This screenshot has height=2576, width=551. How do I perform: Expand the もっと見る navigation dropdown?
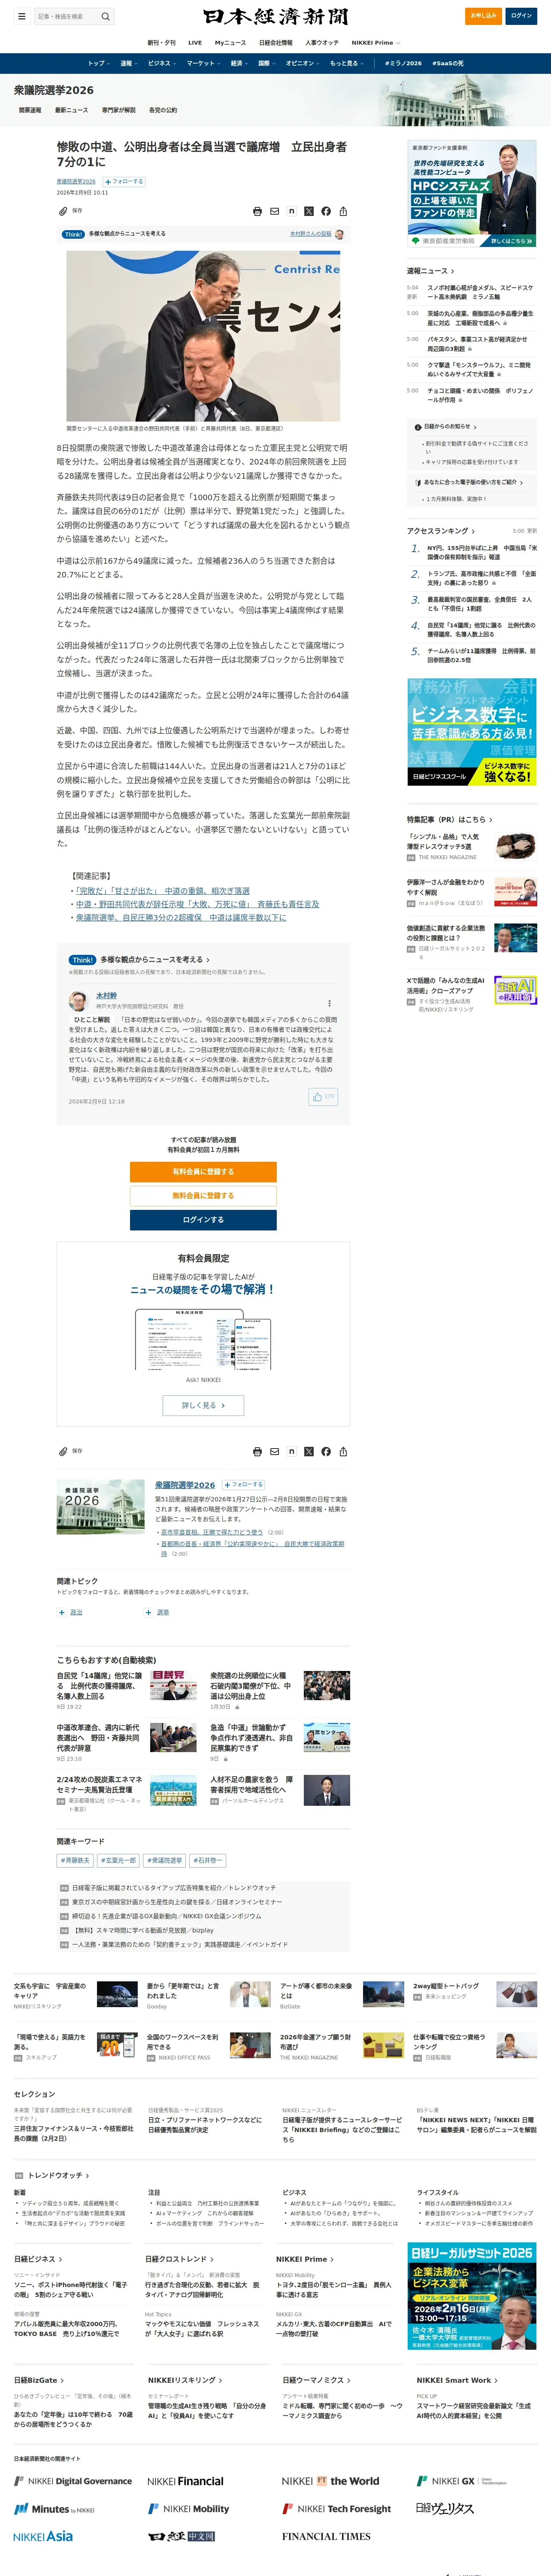[x=347, y=63]
